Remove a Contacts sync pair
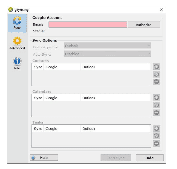Viewport: 177px width, 169px height. pyautogui.click(x=156, y=82)
